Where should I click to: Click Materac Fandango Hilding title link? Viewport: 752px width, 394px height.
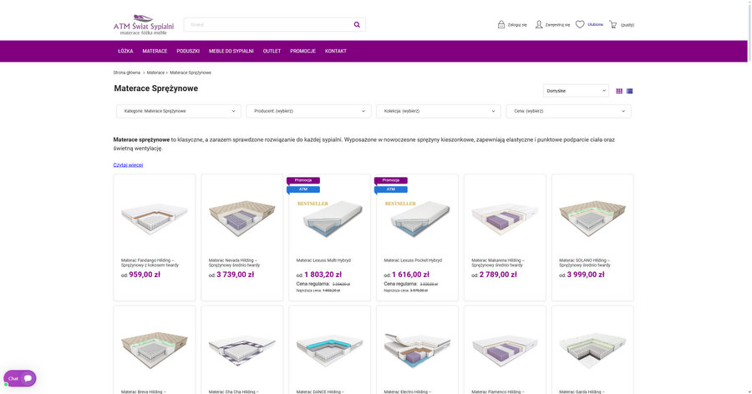coord(150,263)
